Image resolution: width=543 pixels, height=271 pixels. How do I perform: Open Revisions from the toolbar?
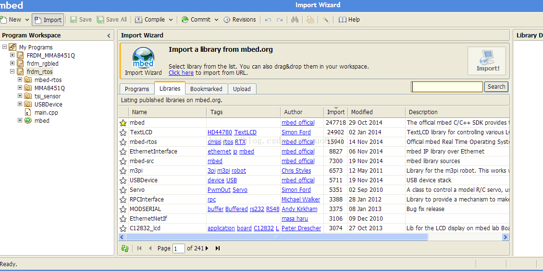(240, 20)
